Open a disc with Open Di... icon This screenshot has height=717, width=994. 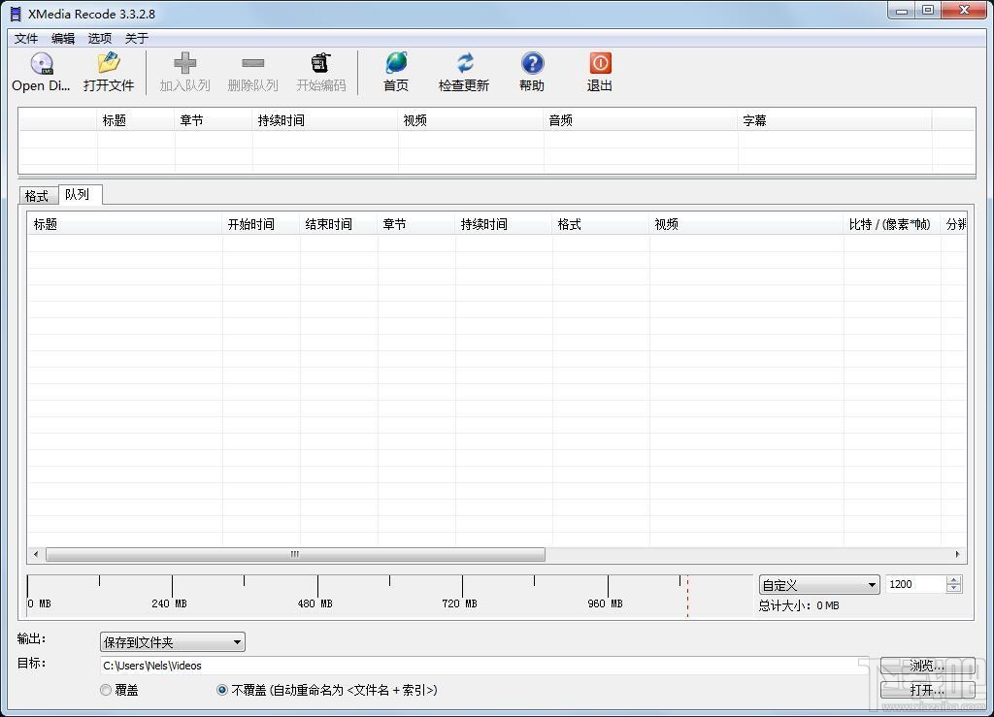coord(39,68)
